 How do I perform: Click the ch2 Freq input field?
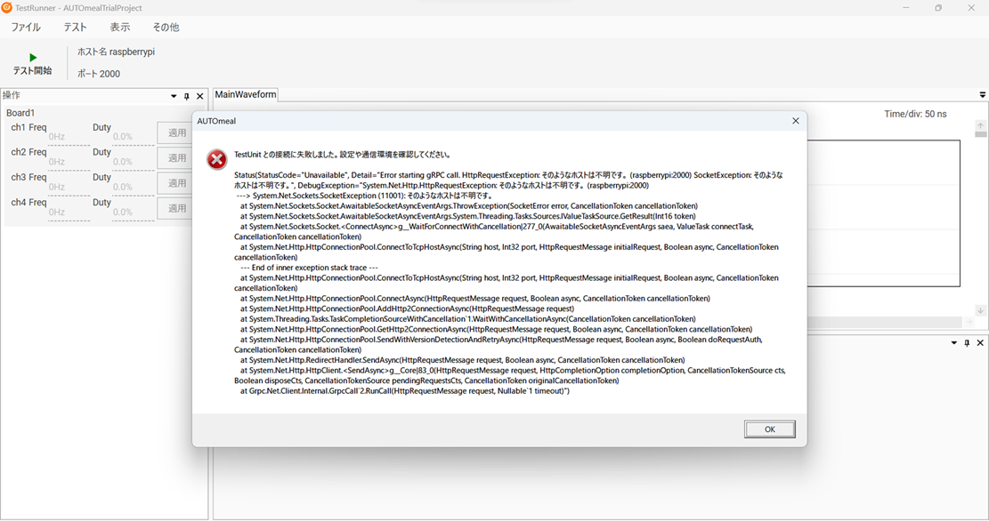pyautogui.click(x=69, y=162)
